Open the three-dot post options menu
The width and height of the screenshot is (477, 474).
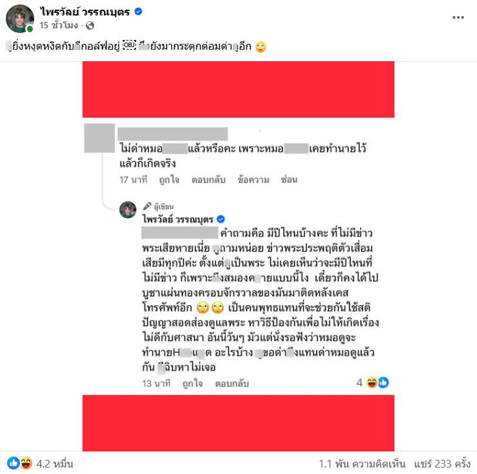pos(458,17)
